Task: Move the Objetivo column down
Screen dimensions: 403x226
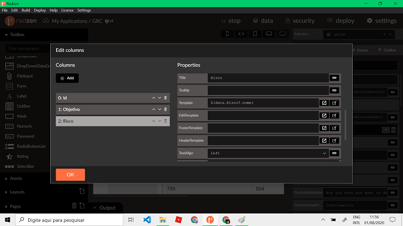Action: (159, 110)
